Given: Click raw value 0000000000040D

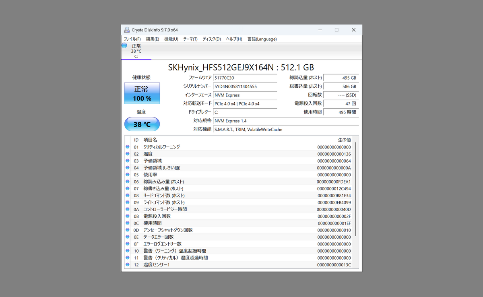Looking at the screenshot, I should [x=334, y=209].
